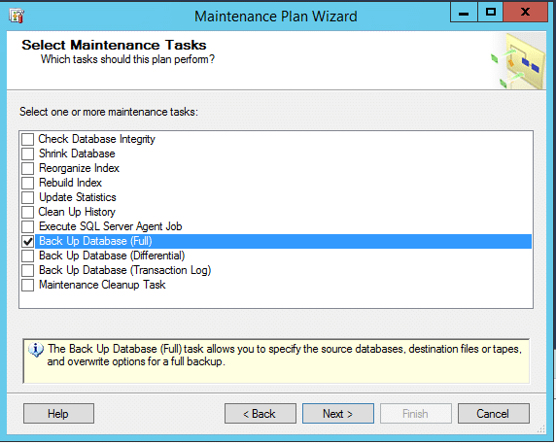Minimize the wizard window
Image resolution: width=556 pixels, height=444 pixels.
[464, 12]
